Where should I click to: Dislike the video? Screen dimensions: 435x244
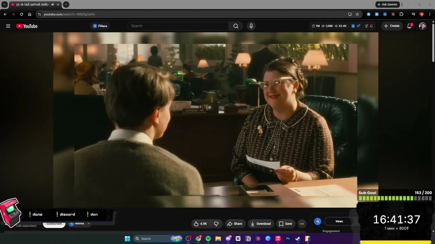(216, 224)
